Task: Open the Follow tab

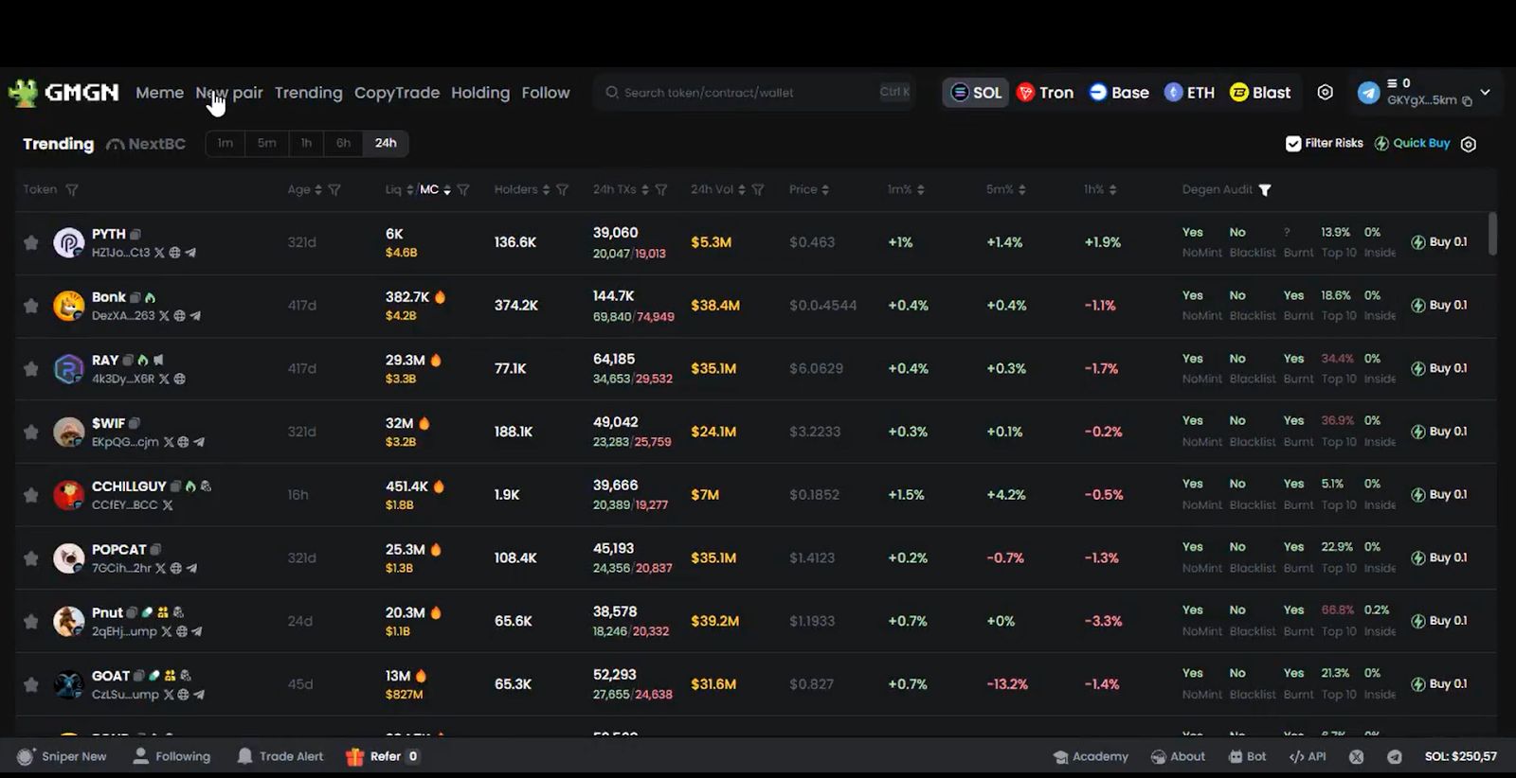Action: pos(546,93)
